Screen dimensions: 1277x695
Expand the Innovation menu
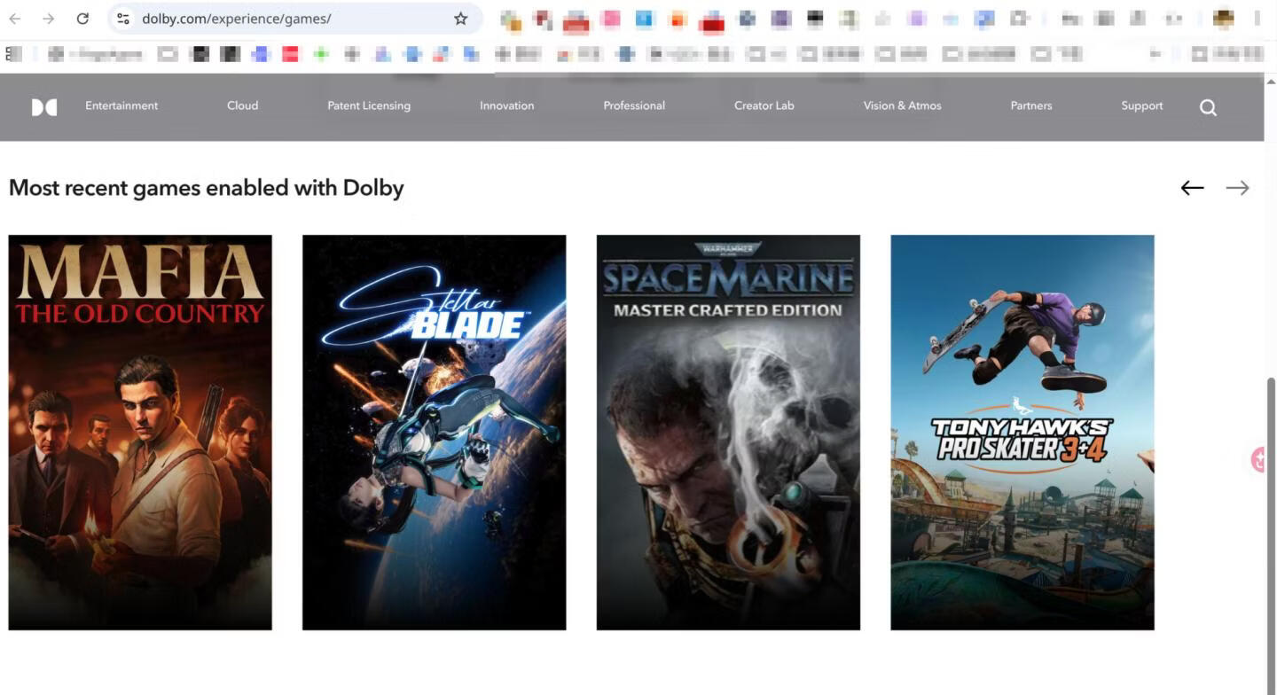pos(506,105)
